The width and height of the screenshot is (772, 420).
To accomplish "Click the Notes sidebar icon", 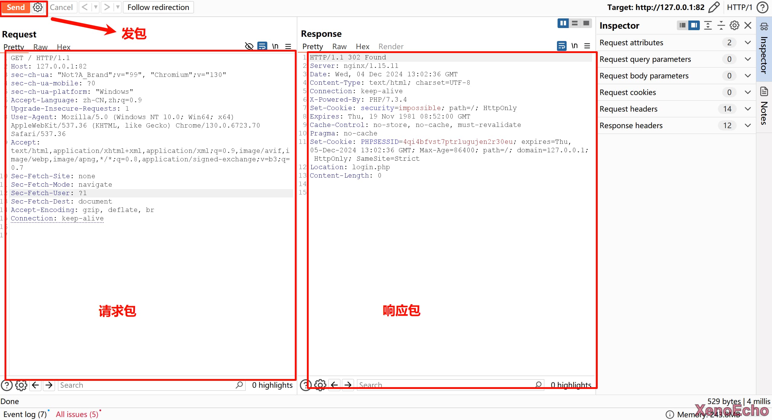I will (x=764, y=92).
